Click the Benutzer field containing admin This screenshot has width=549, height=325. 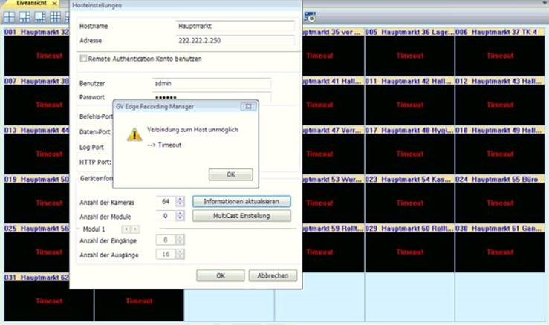click(x=211, y=83)
